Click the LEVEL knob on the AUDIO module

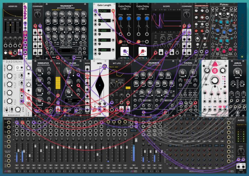(241, 151)
